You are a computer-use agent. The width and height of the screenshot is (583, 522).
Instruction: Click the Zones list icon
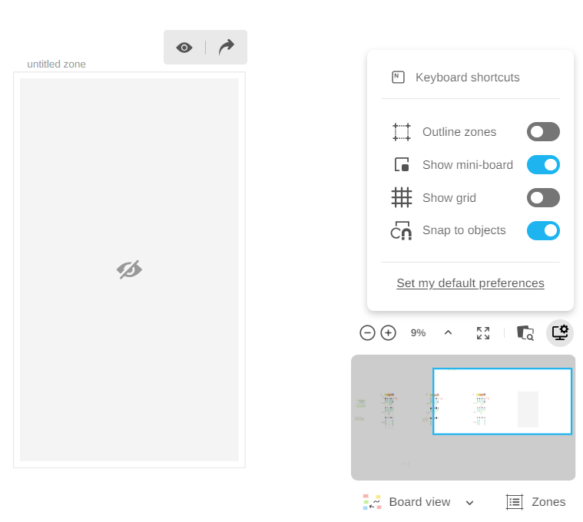tap(515, 502)
